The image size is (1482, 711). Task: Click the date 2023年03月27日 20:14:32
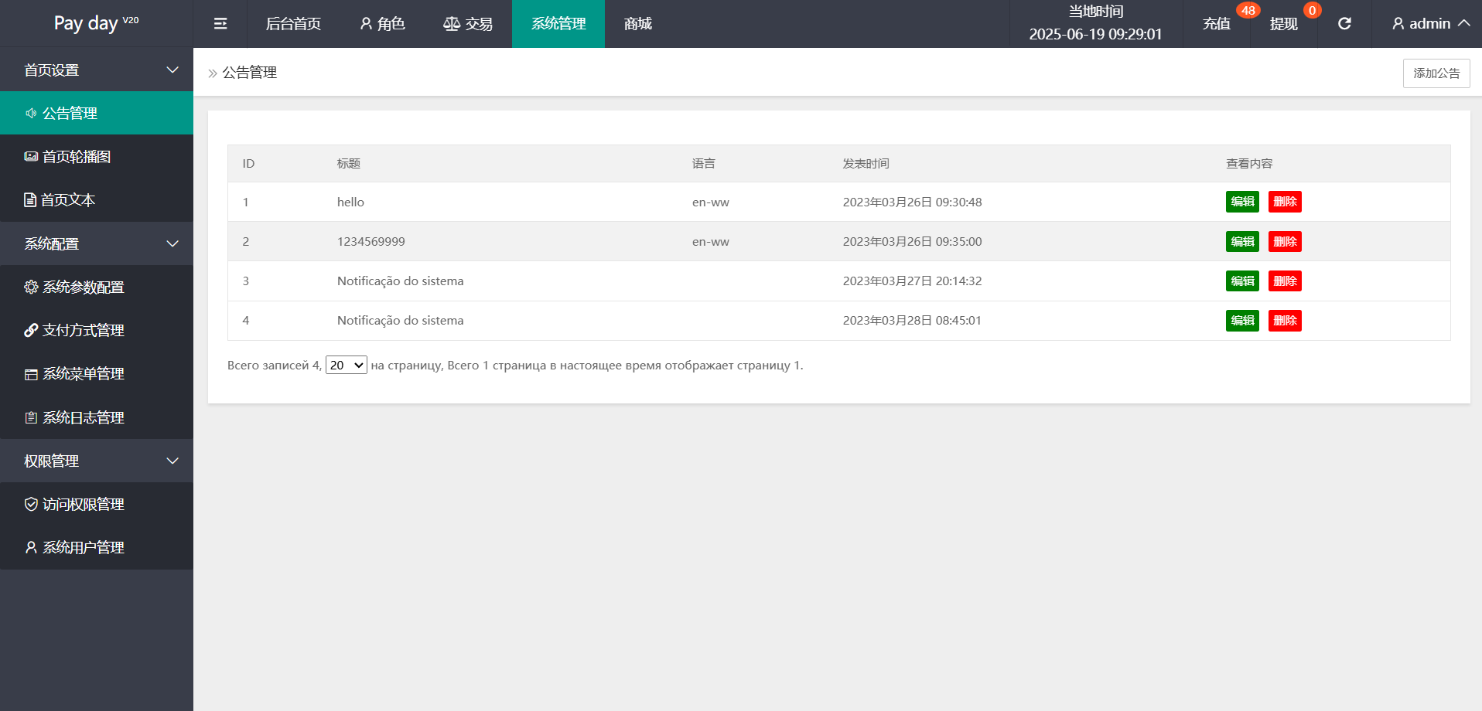[x=913, y=281]
